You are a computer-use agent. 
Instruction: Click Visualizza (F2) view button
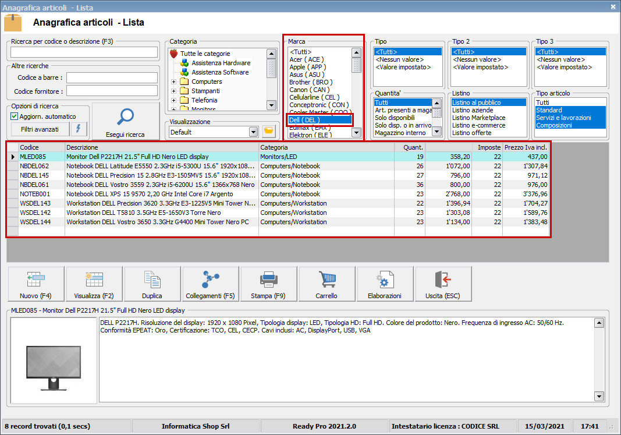coord(94,284)
